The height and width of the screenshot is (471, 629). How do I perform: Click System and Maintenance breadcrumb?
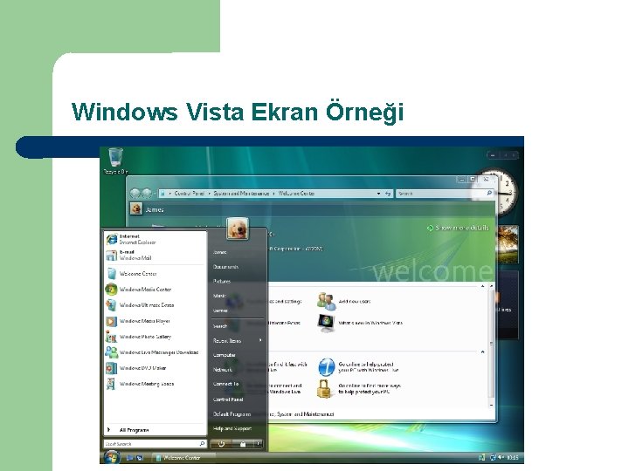coord(241,193)
